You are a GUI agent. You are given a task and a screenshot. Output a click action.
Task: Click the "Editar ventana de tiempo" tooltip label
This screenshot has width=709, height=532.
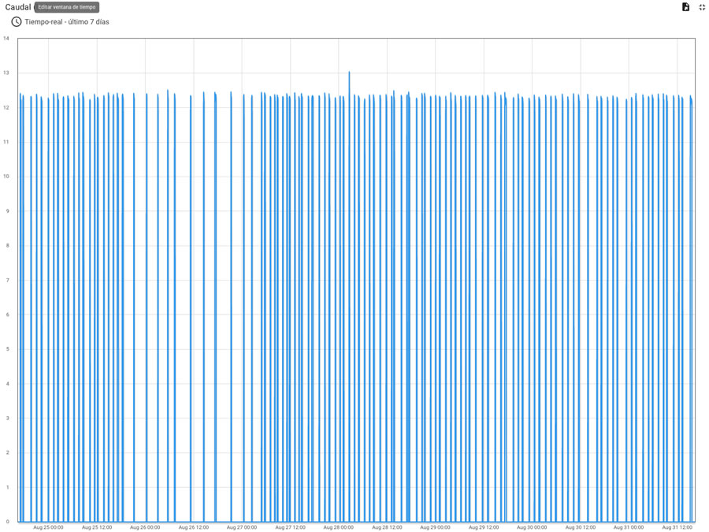click(x=67, y=7)
